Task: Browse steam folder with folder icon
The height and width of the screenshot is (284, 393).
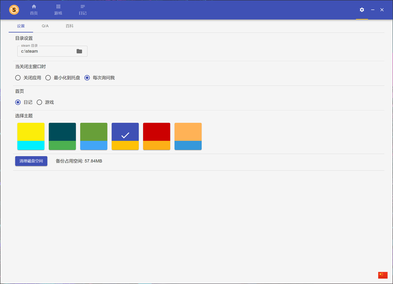Action: [79, 51]
